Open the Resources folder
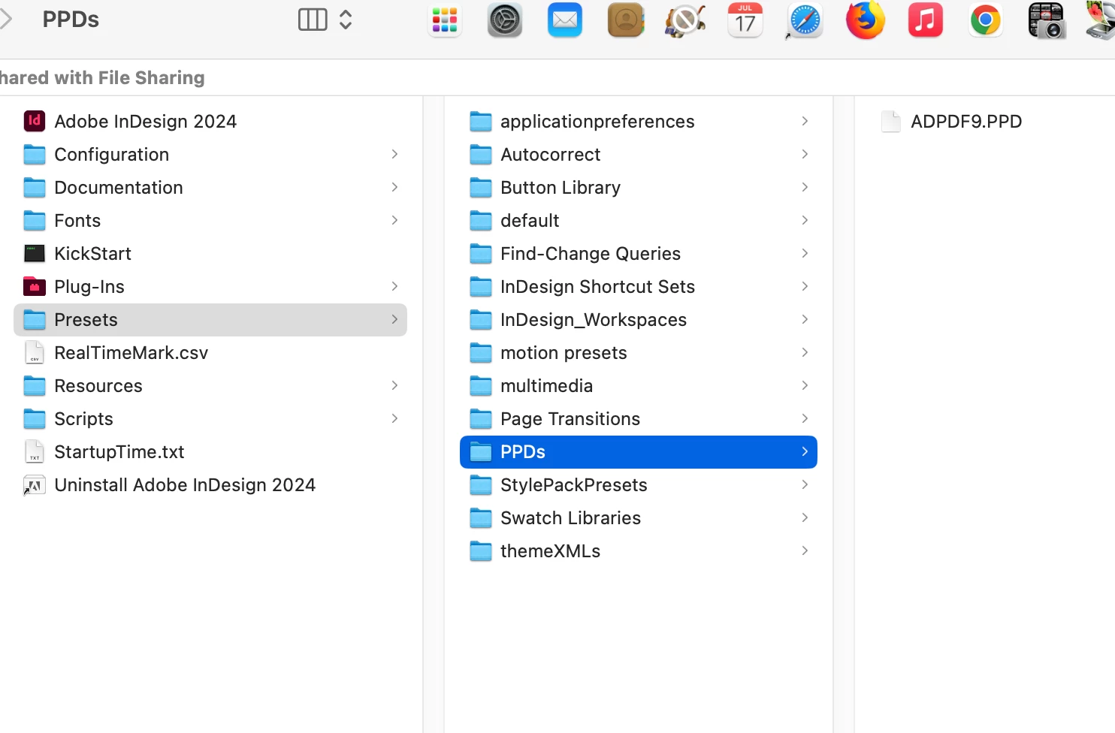1115x733 pixels. [x=210, y=386]
